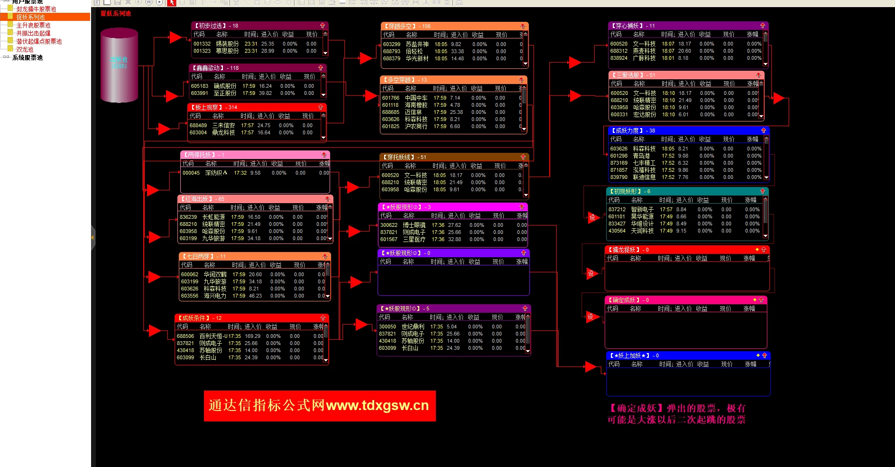Click the pin arrow on 初步过选 panel
Screen dimensions: 895x467
(x=323, y=26)
